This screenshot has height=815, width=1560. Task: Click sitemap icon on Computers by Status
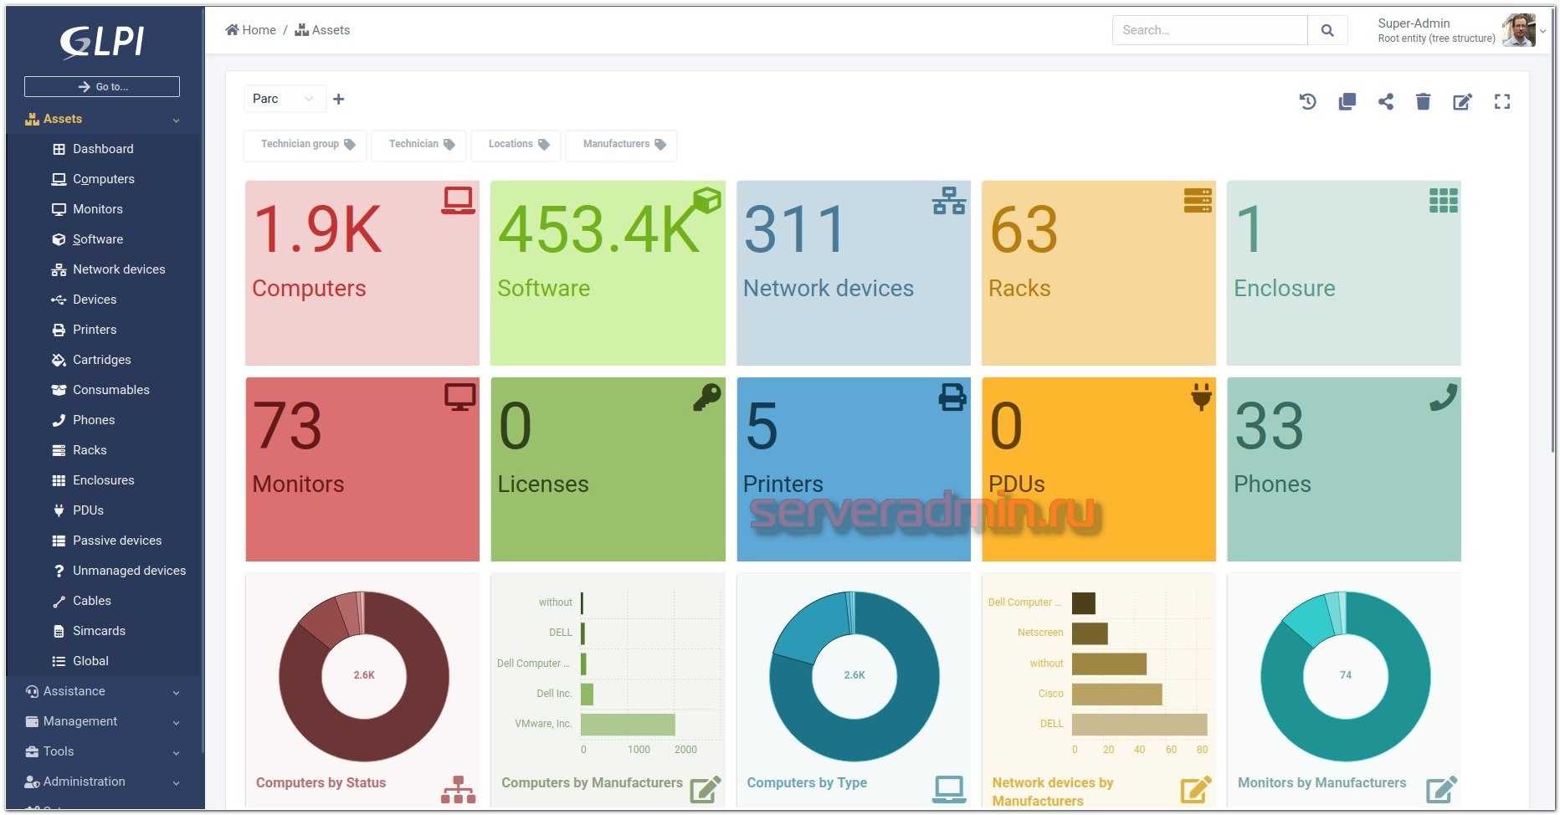pyautogui.click(x=458, y=789)
